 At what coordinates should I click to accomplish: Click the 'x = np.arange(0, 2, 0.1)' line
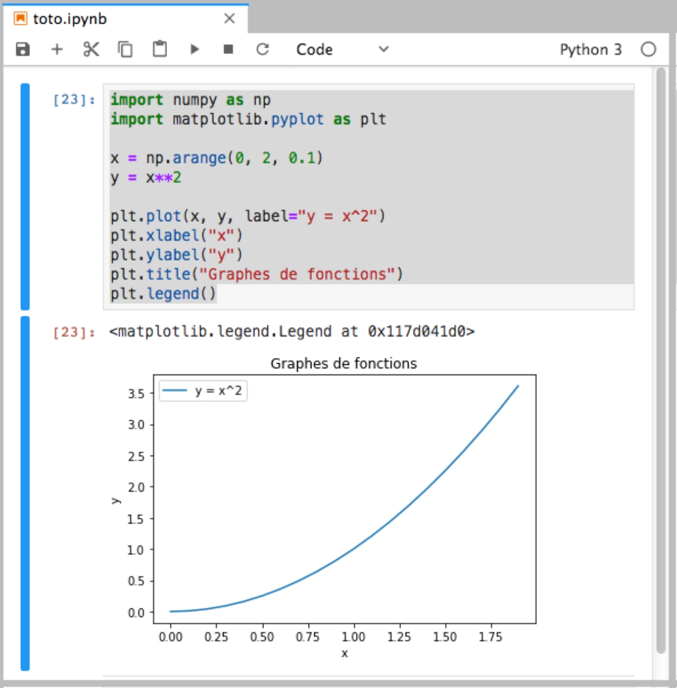217,158
